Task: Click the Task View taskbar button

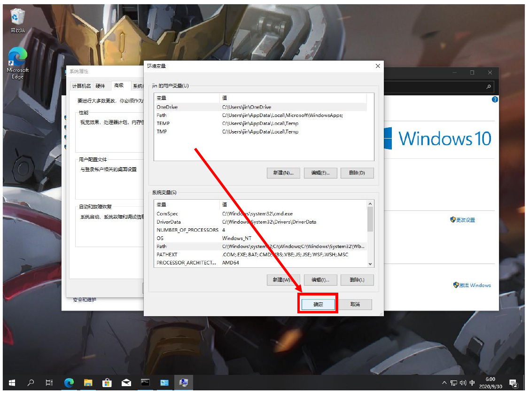Action: click(x=49, y=383)
